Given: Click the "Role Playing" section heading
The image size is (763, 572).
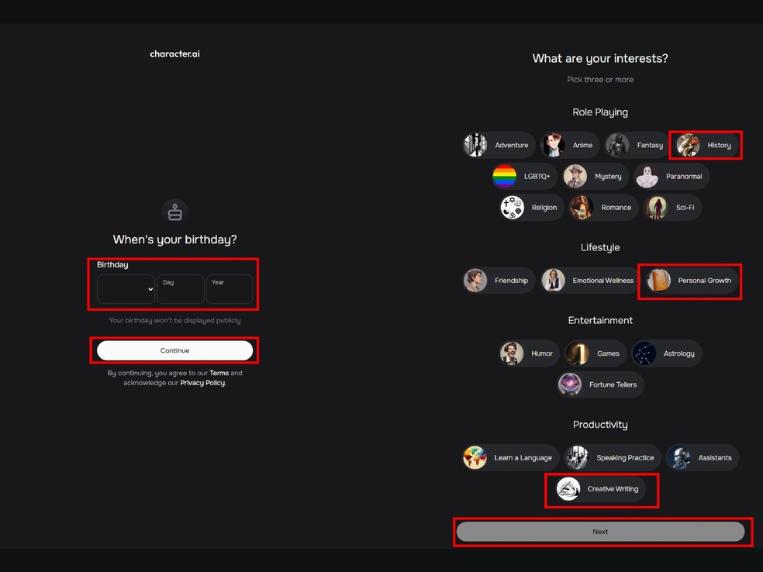Looking at the screenshot, I should point(600,112).
